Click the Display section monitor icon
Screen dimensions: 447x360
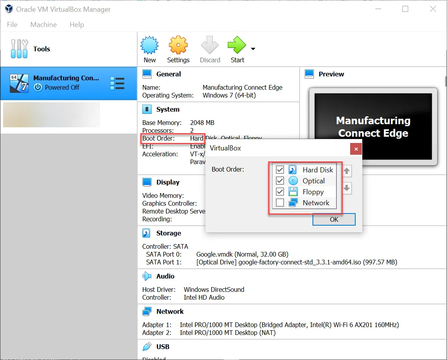(x=147, y=182)
